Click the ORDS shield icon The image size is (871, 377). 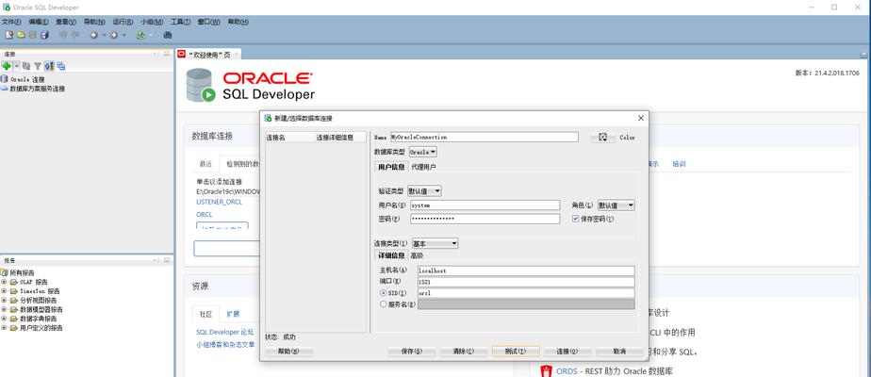click(x=546, y=371)
